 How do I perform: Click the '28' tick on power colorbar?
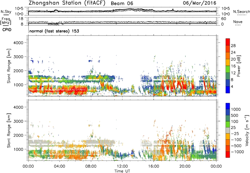233,46
